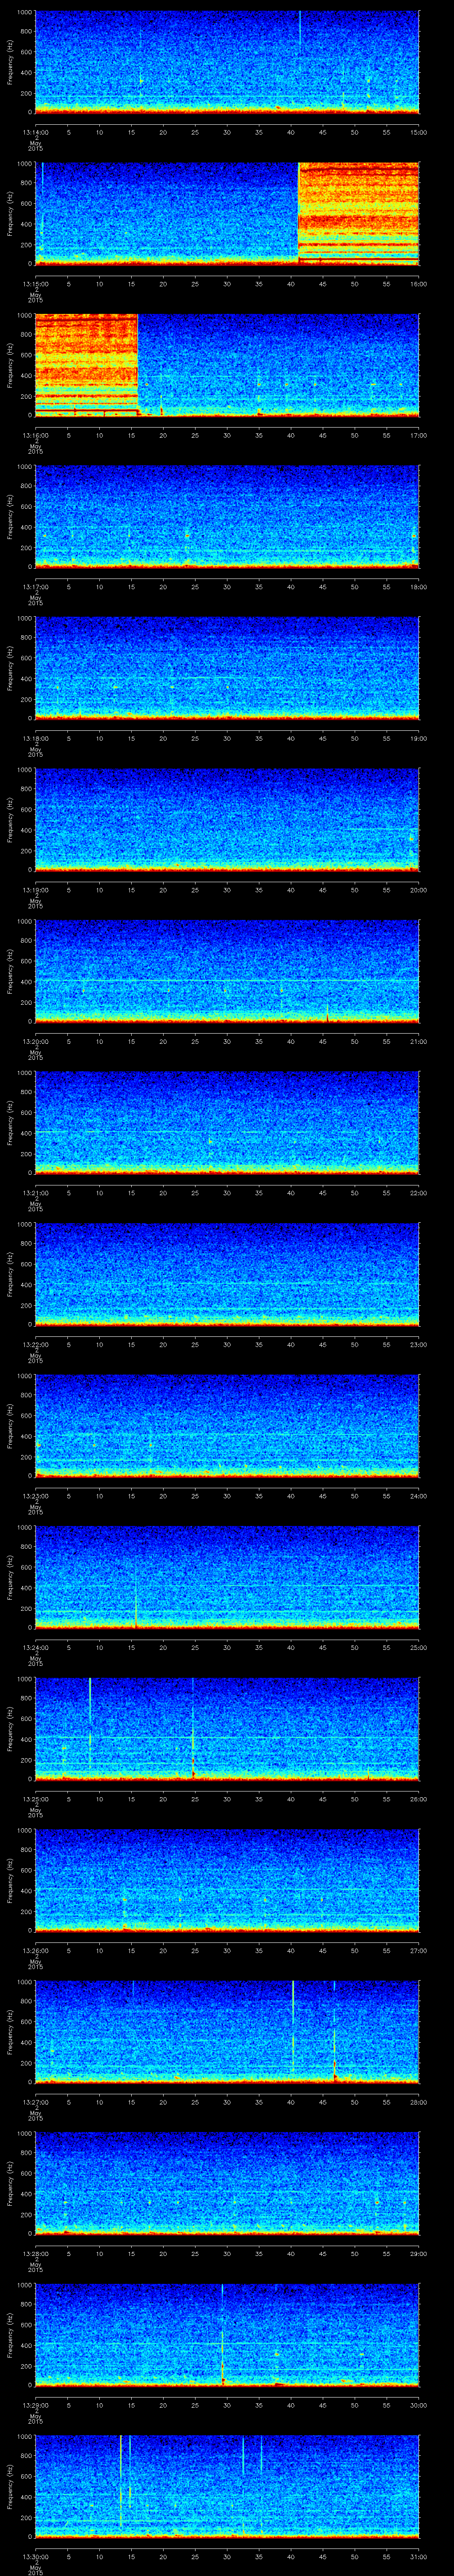Select the spectrogram panel starting at 13:17:00
Screen dimensions: 454x2576
(227, 517)
